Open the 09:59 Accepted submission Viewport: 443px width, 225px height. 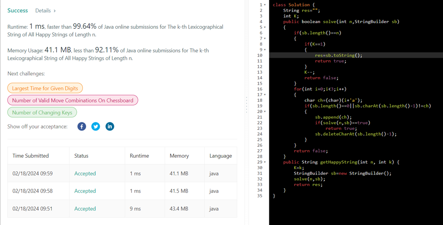85,174
